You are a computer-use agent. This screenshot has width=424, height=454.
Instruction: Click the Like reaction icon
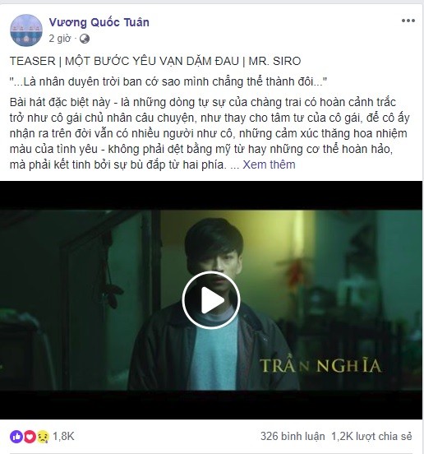coord(16,437)
